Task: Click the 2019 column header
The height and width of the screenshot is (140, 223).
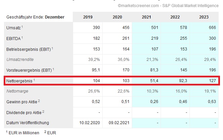Action: point(88,17)
